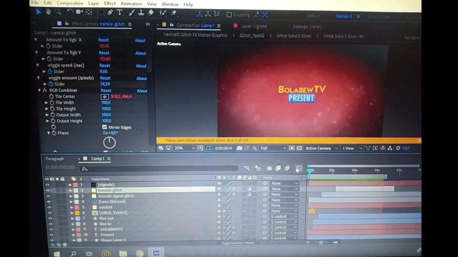458x257 pixels.
Task: Reset Amount To Rgb X
Action: pos(104,40)
